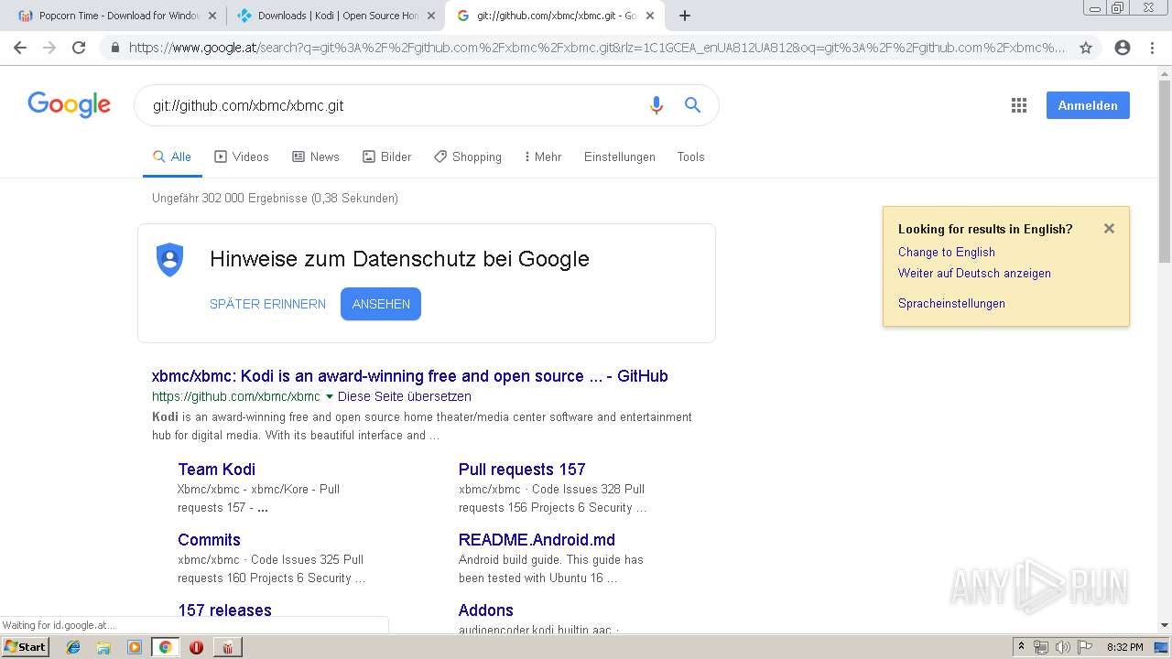The image size is (1172, 659).
Task: Click SPÄTER ERINNERN link
Action: [x=267, y=304]
